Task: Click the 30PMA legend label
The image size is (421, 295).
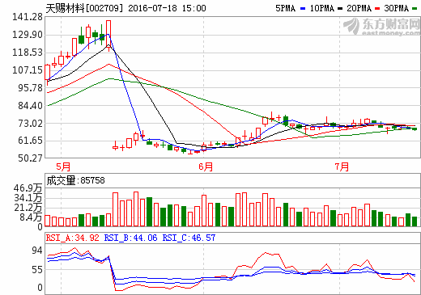Action: [396, 8]
